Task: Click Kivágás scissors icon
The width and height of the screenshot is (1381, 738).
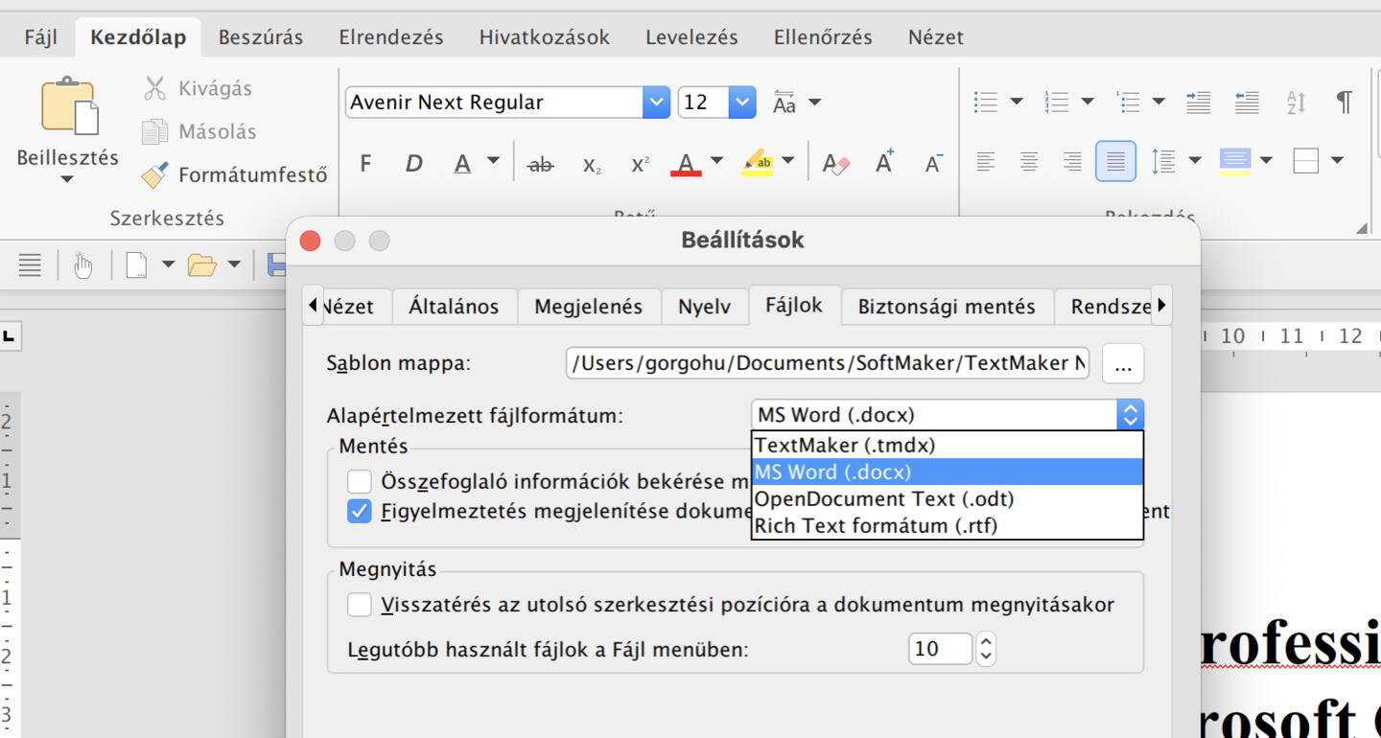Action: (x=154, y=88)
